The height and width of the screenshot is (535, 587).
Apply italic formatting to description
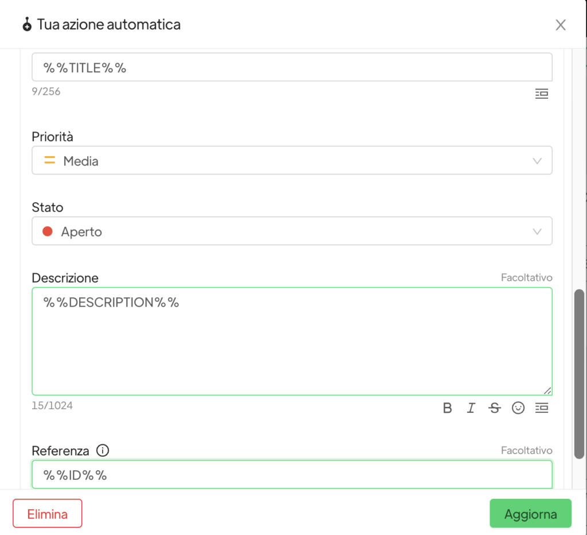pos(471,408)
